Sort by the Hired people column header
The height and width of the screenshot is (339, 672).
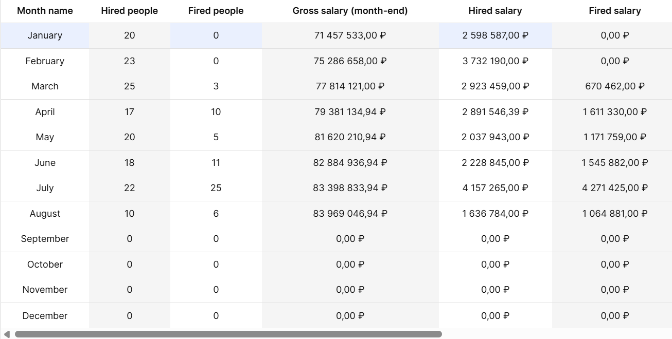pos(129,11)
